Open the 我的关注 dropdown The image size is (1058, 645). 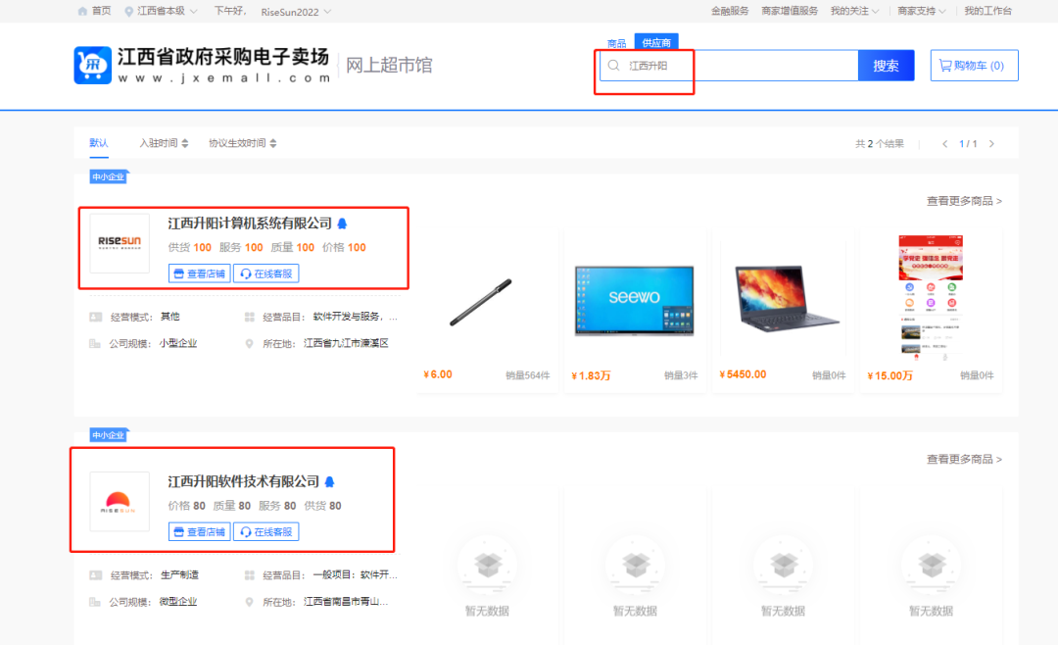pos(850,11)
